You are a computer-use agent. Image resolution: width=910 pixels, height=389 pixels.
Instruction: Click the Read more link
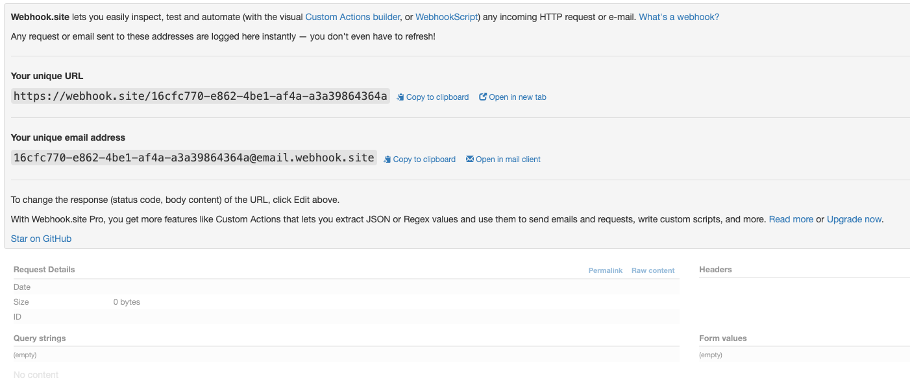791,219
